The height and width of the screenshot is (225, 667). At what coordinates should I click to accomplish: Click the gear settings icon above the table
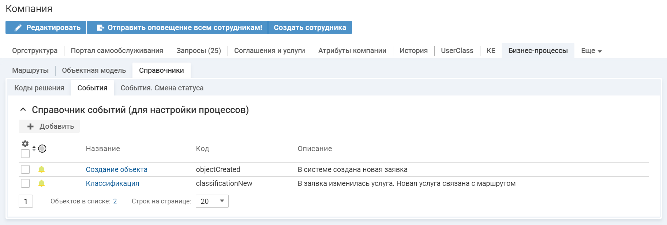[x=25, y=143]
